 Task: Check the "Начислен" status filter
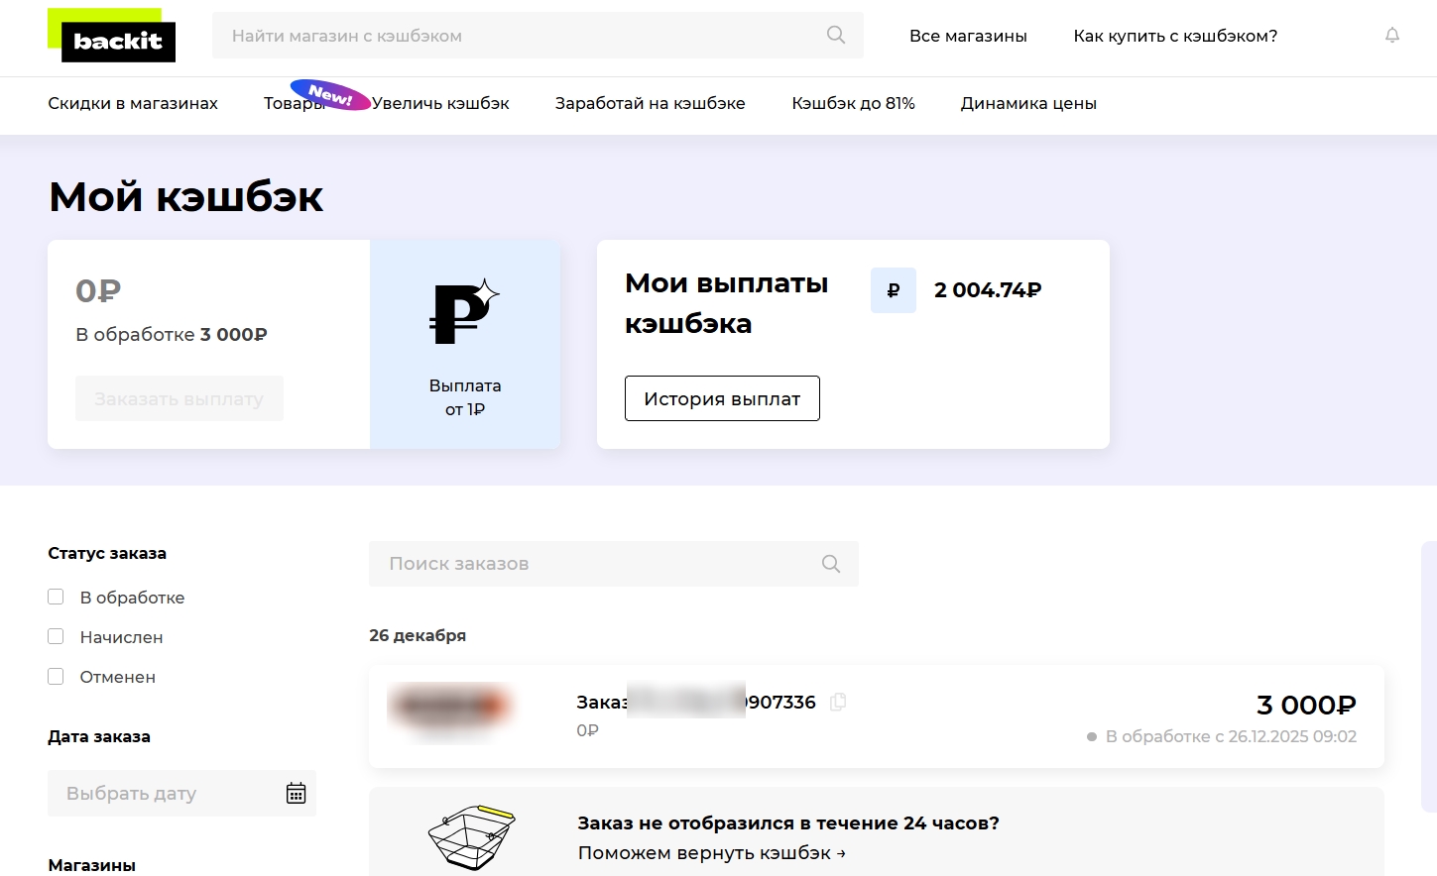[x=57, y=636]
